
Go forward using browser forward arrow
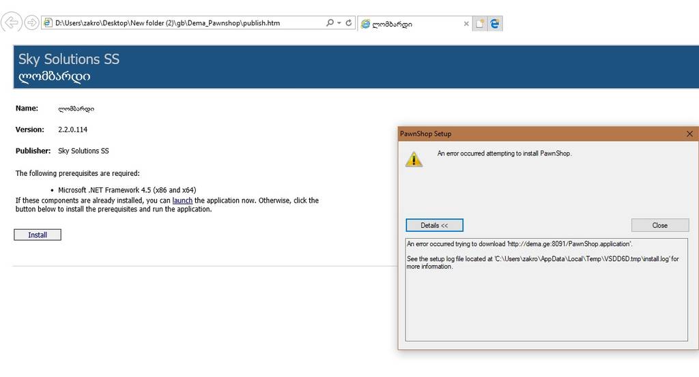(x=31, y=22)
